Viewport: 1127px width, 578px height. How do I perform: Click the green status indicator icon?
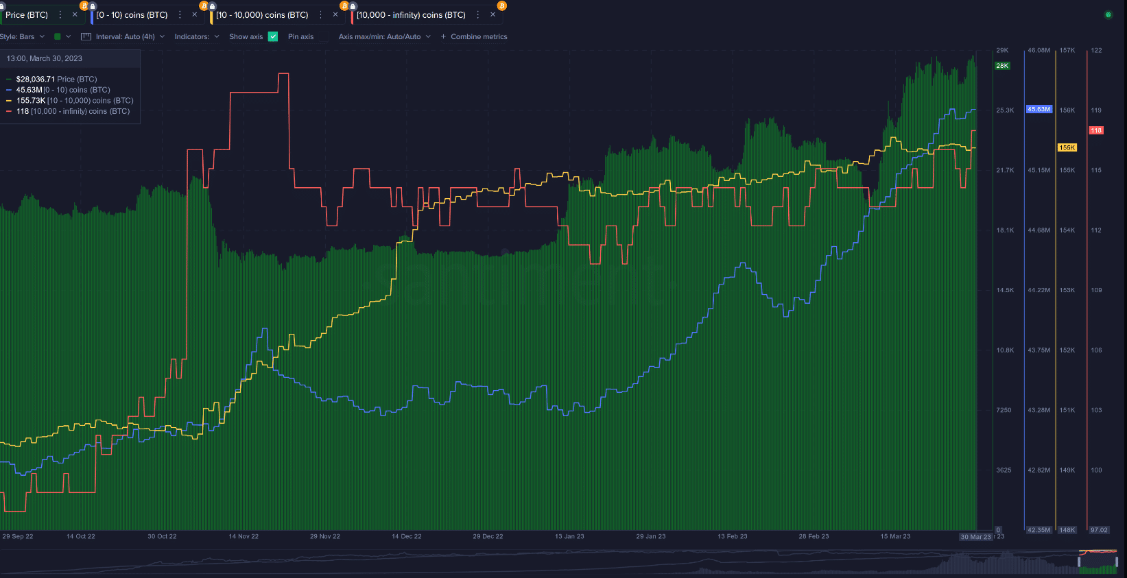[1108, 14]
